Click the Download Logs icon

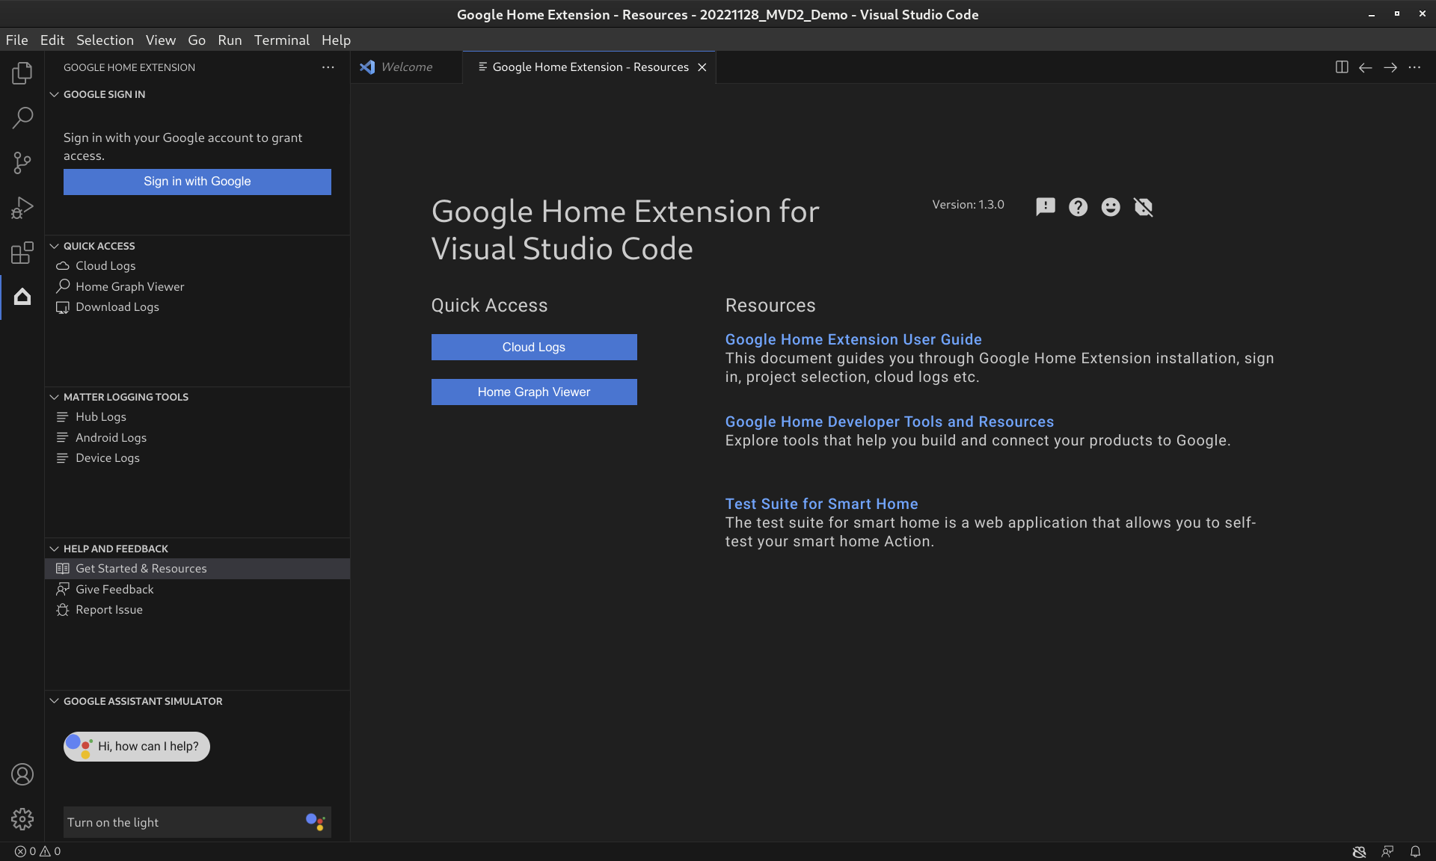click(x=63, y=306)
